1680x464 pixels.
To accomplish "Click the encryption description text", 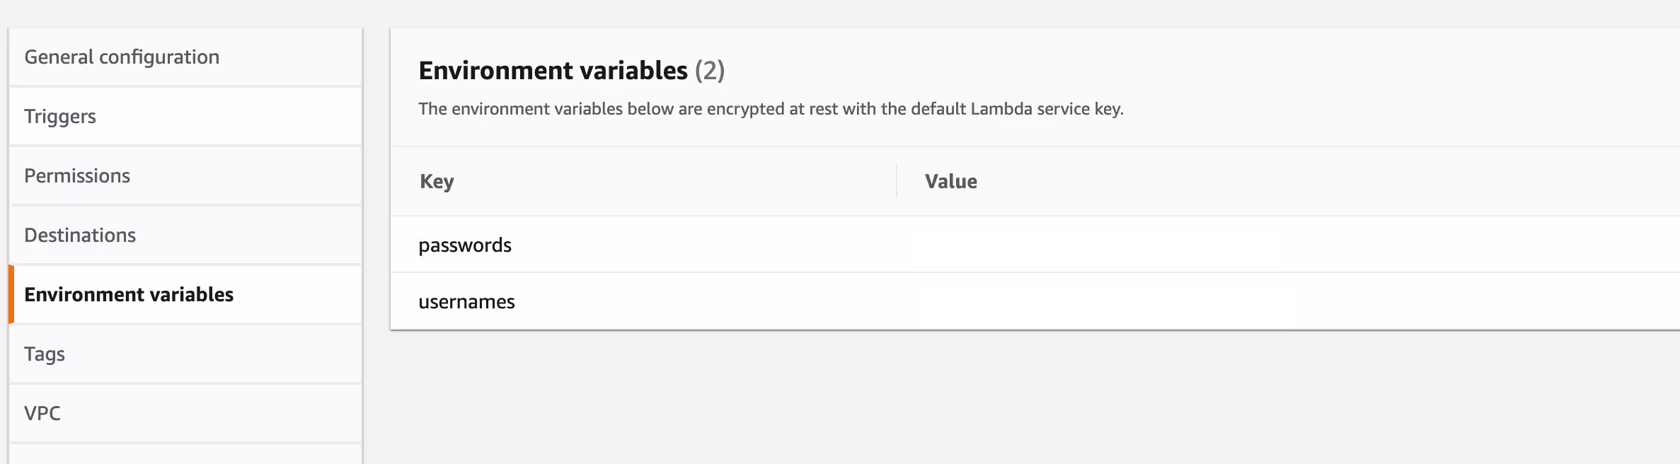I will coord(771,109).
